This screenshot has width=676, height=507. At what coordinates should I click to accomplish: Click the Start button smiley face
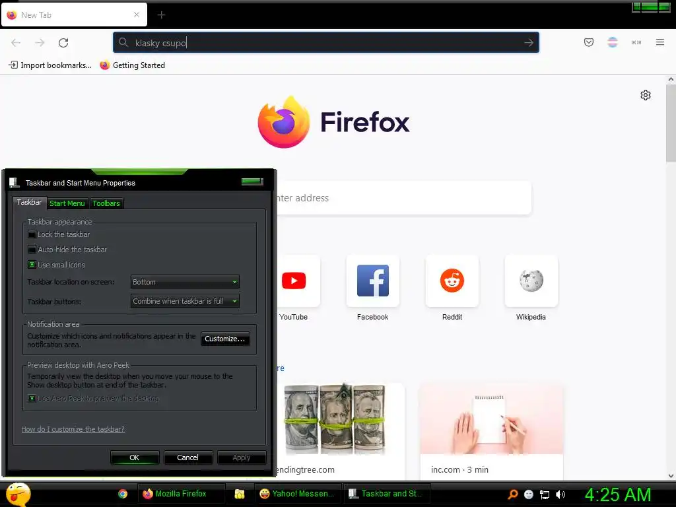point(18,494)
